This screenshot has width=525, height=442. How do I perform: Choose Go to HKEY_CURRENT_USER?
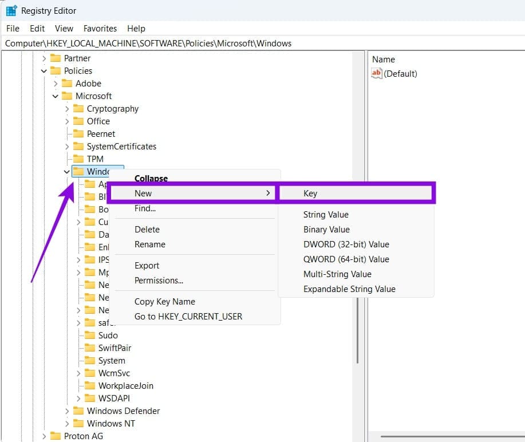[188, 317]
